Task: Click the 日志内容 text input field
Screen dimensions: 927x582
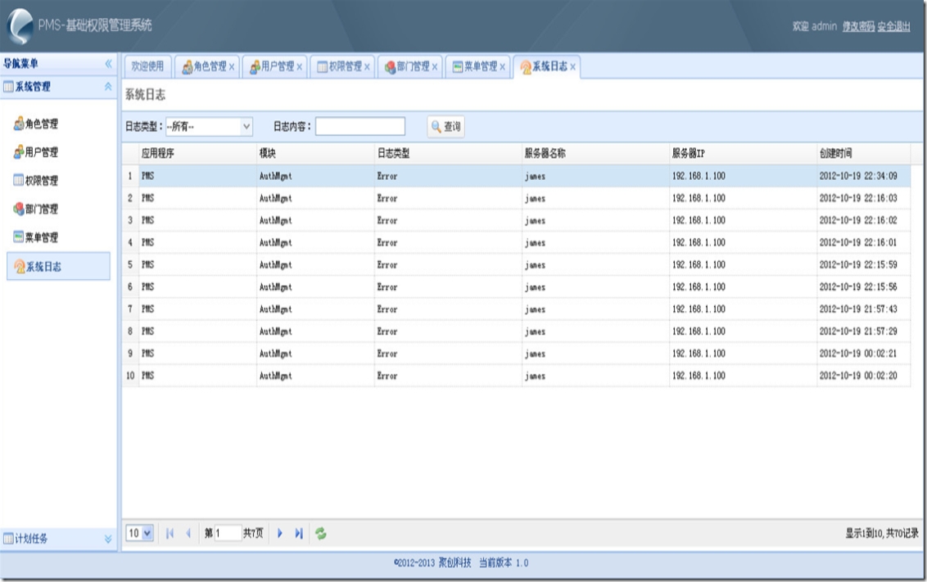Action: (359, 127)
